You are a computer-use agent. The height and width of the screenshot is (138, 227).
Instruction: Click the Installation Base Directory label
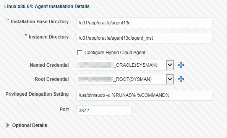click(x=40, y=21)
